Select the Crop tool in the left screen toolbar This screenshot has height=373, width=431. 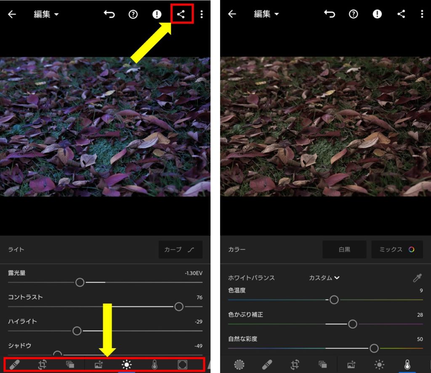[x=43, y=365]
